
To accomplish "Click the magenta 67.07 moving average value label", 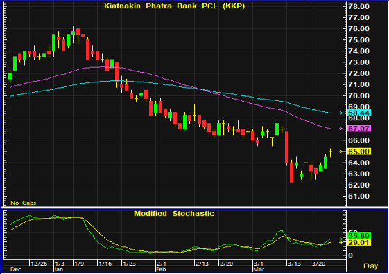I will coord(359,129).
